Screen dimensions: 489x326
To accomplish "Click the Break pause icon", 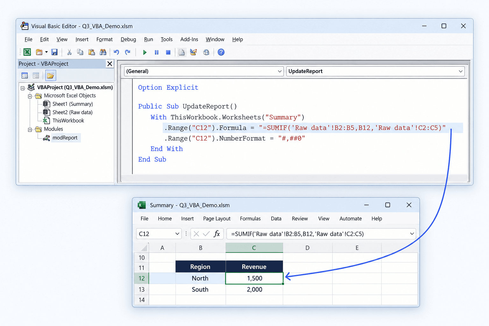I will pos(157,52).
